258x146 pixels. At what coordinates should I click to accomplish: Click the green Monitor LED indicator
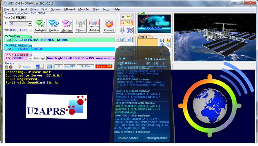[6, 67]
